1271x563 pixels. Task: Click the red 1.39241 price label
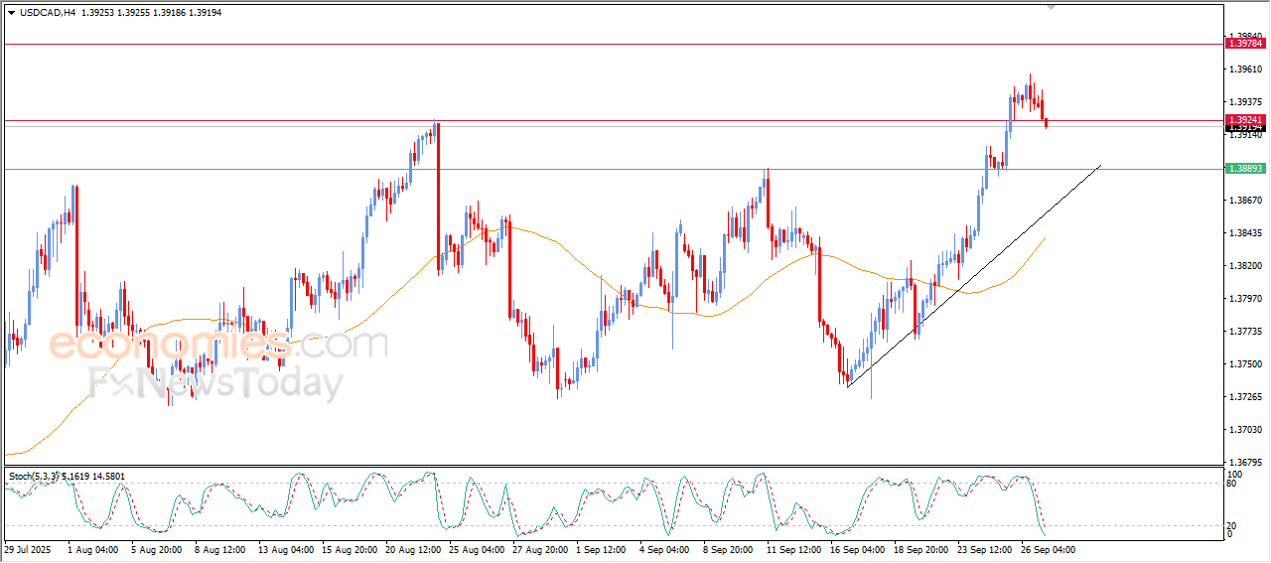tap(1245, 120)
